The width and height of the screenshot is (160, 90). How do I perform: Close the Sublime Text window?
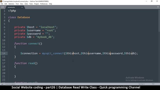pos(157,1)
